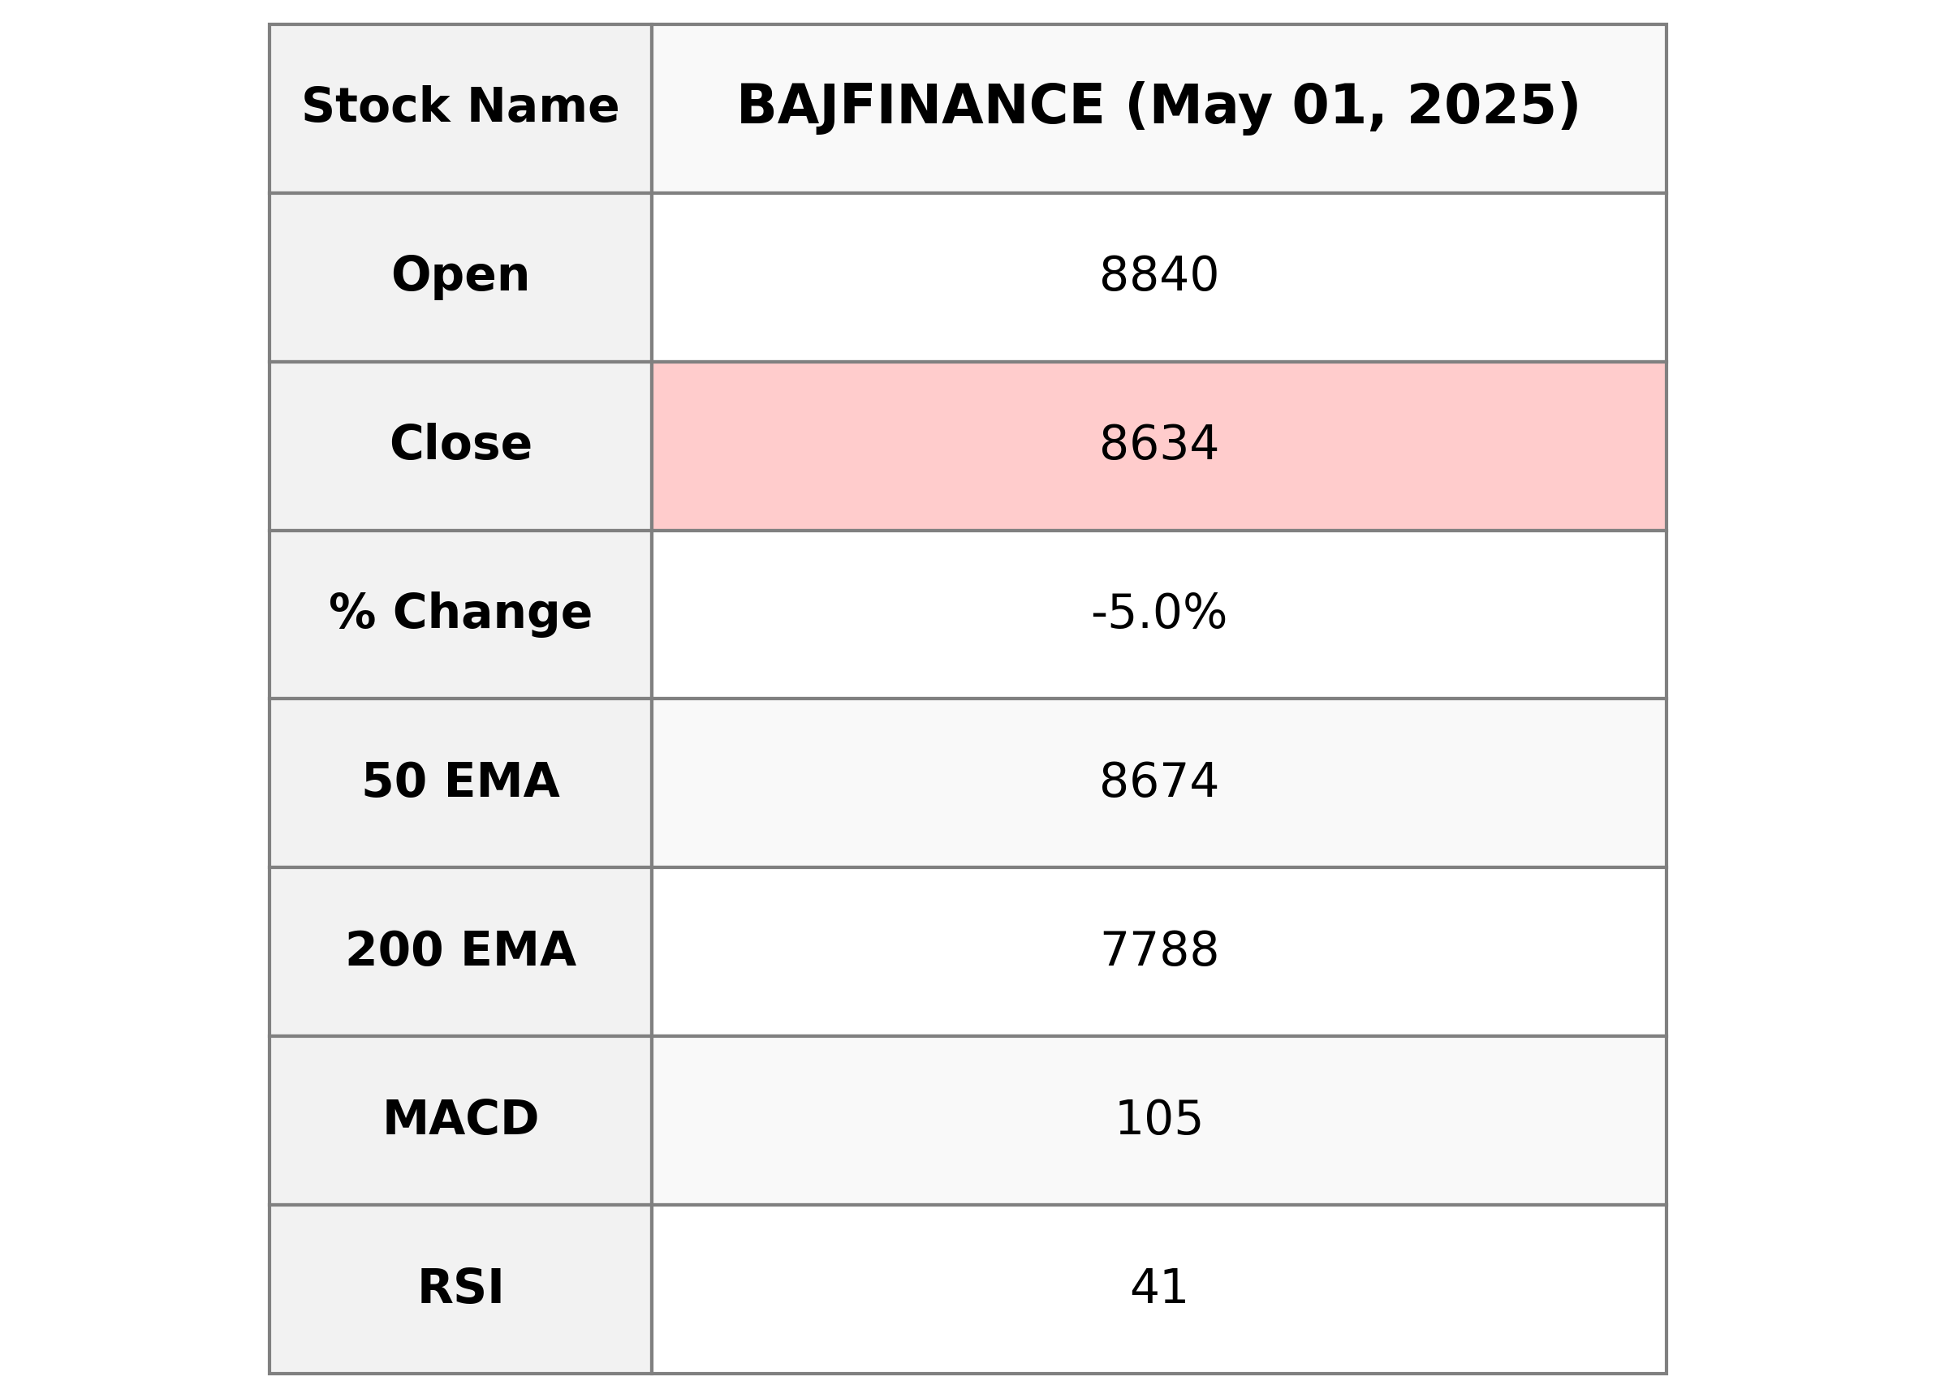Click the 50 EMA value 8674
The height and width of the screenshot is (1398, 1936).
pos(1158,781)
